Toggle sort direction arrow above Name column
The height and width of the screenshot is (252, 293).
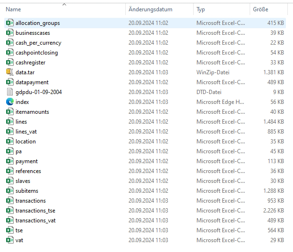64,5
